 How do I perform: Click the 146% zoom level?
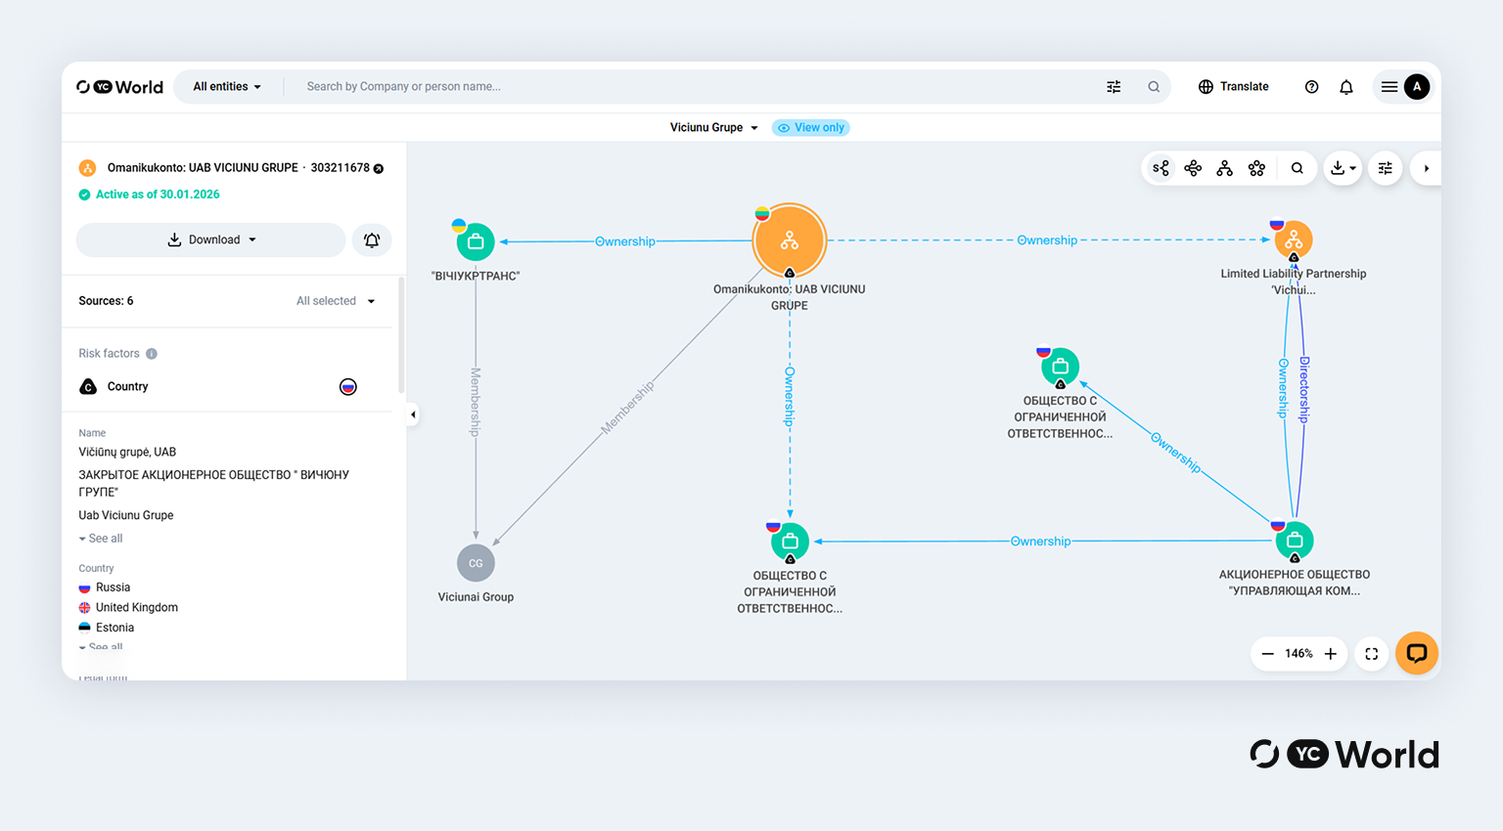point(1298,654)
